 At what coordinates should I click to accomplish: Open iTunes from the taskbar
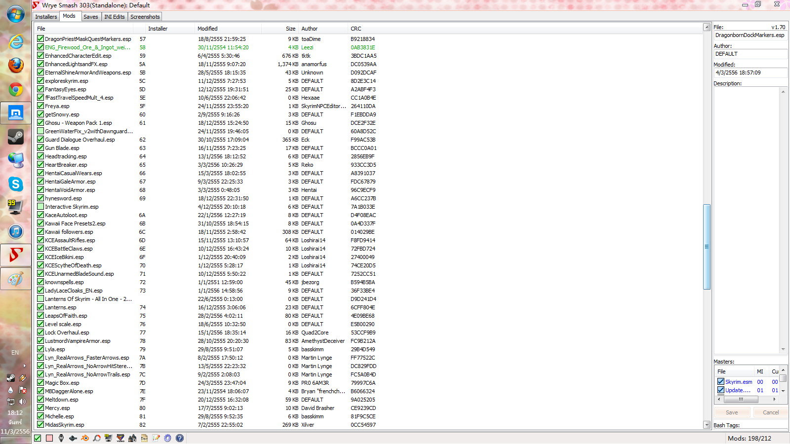click(x=16, y=231)
